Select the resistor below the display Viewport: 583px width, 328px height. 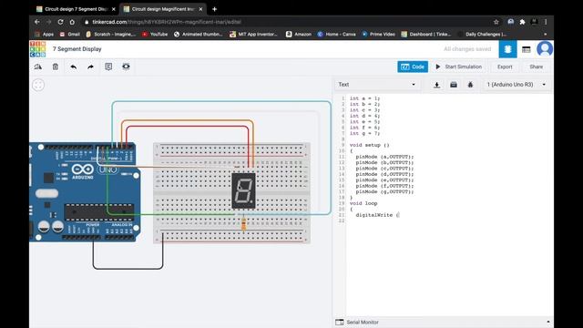point(243,224)
